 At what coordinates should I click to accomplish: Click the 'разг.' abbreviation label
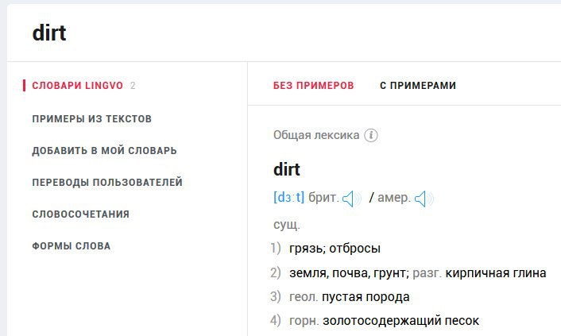pos(427,273)
